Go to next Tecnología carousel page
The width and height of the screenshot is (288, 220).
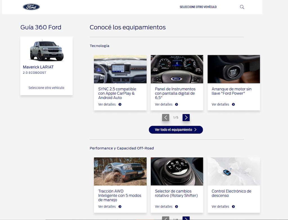pos(186,117)
